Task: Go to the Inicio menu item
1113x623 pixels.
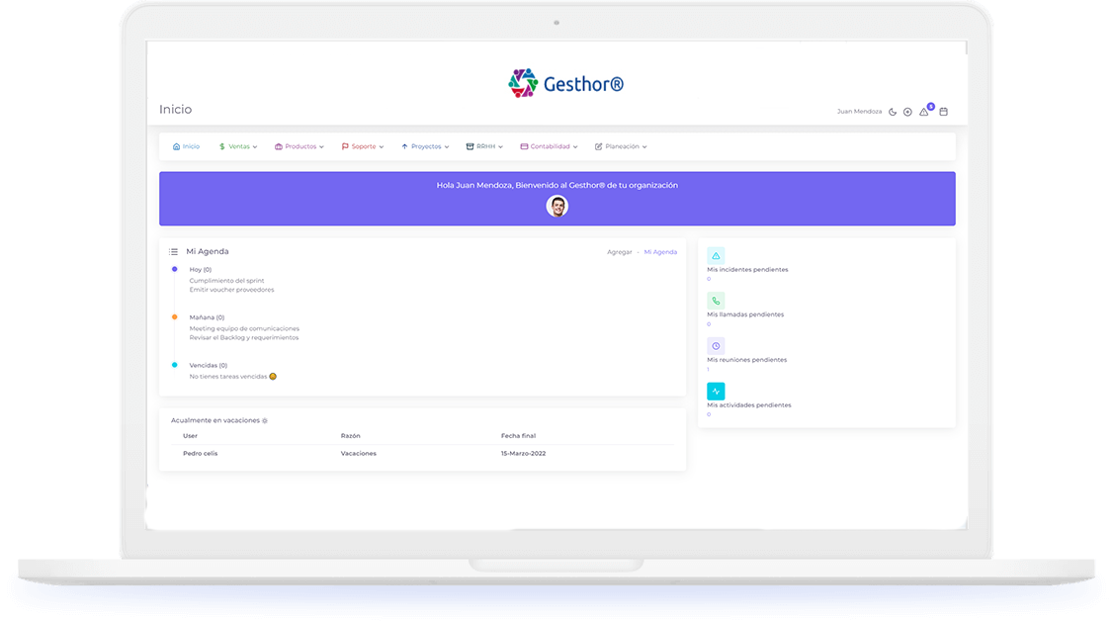Action: pos(186,146)
